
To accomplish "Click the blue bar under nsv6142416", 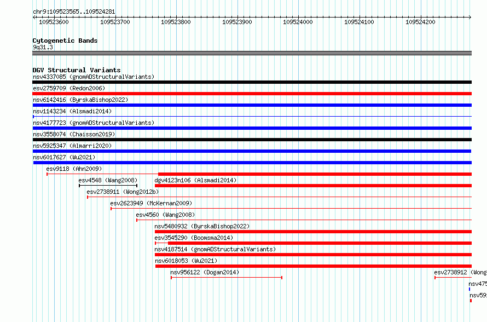I will [x=252, y=105].
